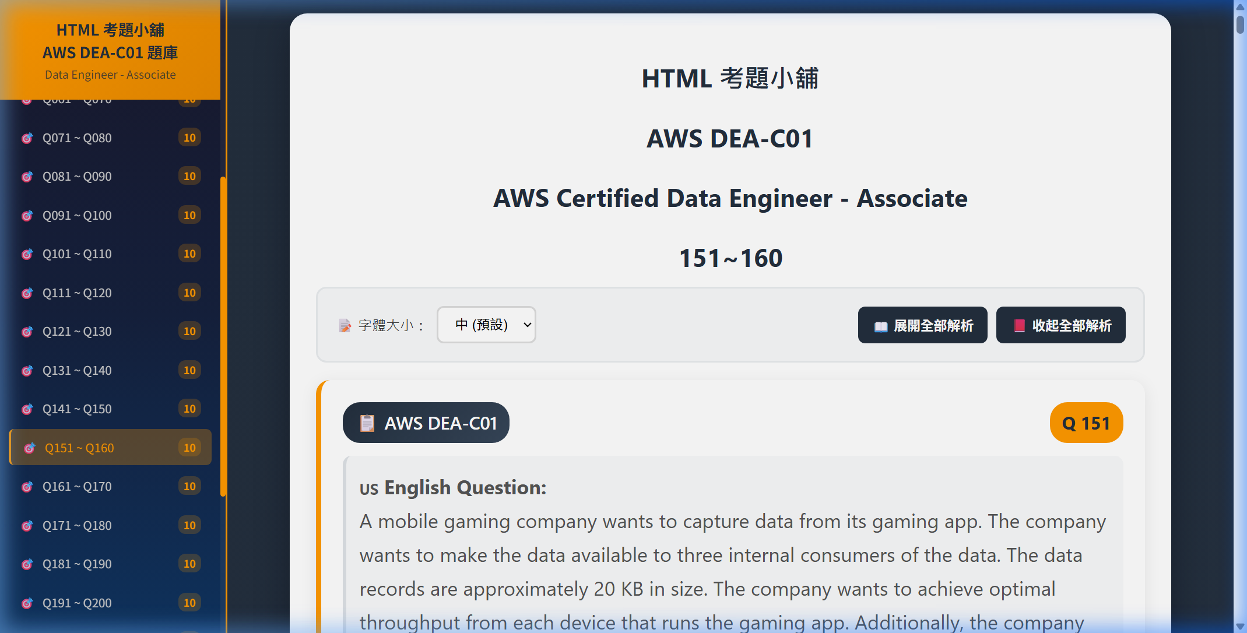Click the red book icon on 收起全部解析
This screenshot has width=1247, height=633.
[x=1019, y=326]
